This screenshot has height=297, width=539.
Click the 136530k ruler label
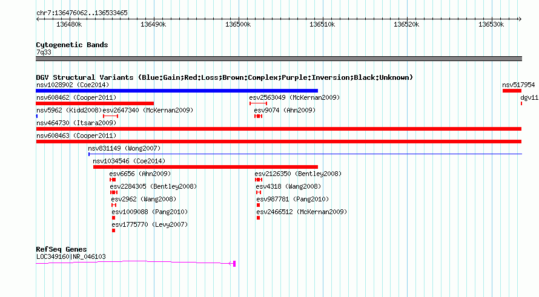491,24
